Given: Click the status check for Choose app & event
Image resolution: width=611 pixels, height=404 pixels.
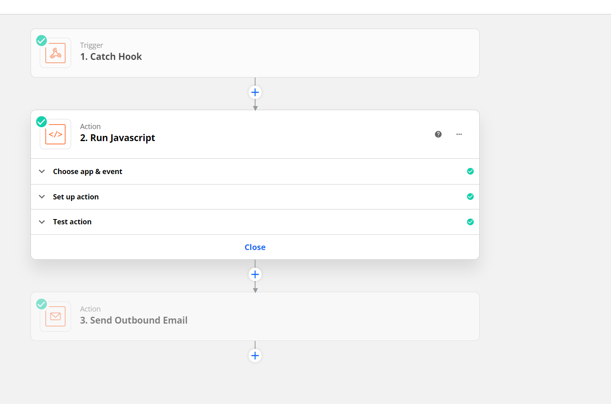Looking at the screenshot, I should 470,171.
